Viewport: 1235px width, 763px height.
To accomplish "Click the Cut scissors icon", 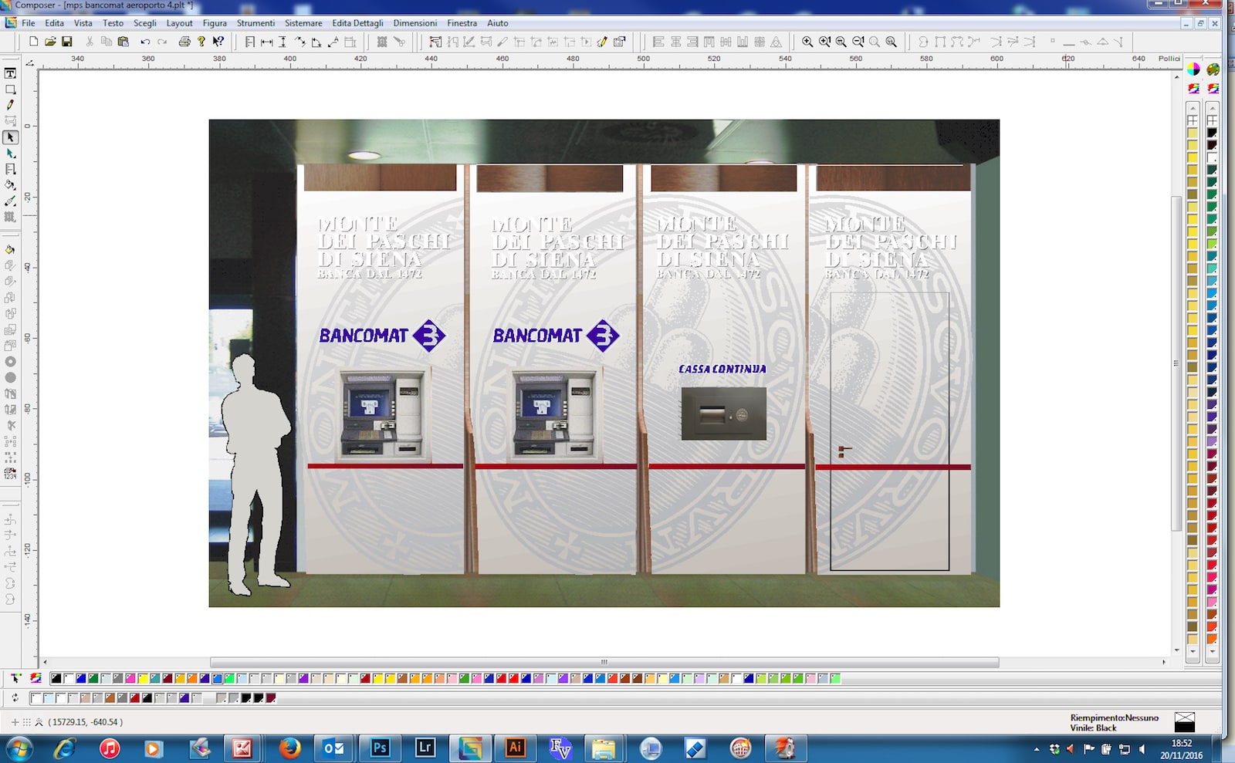I will pos(90,42).
